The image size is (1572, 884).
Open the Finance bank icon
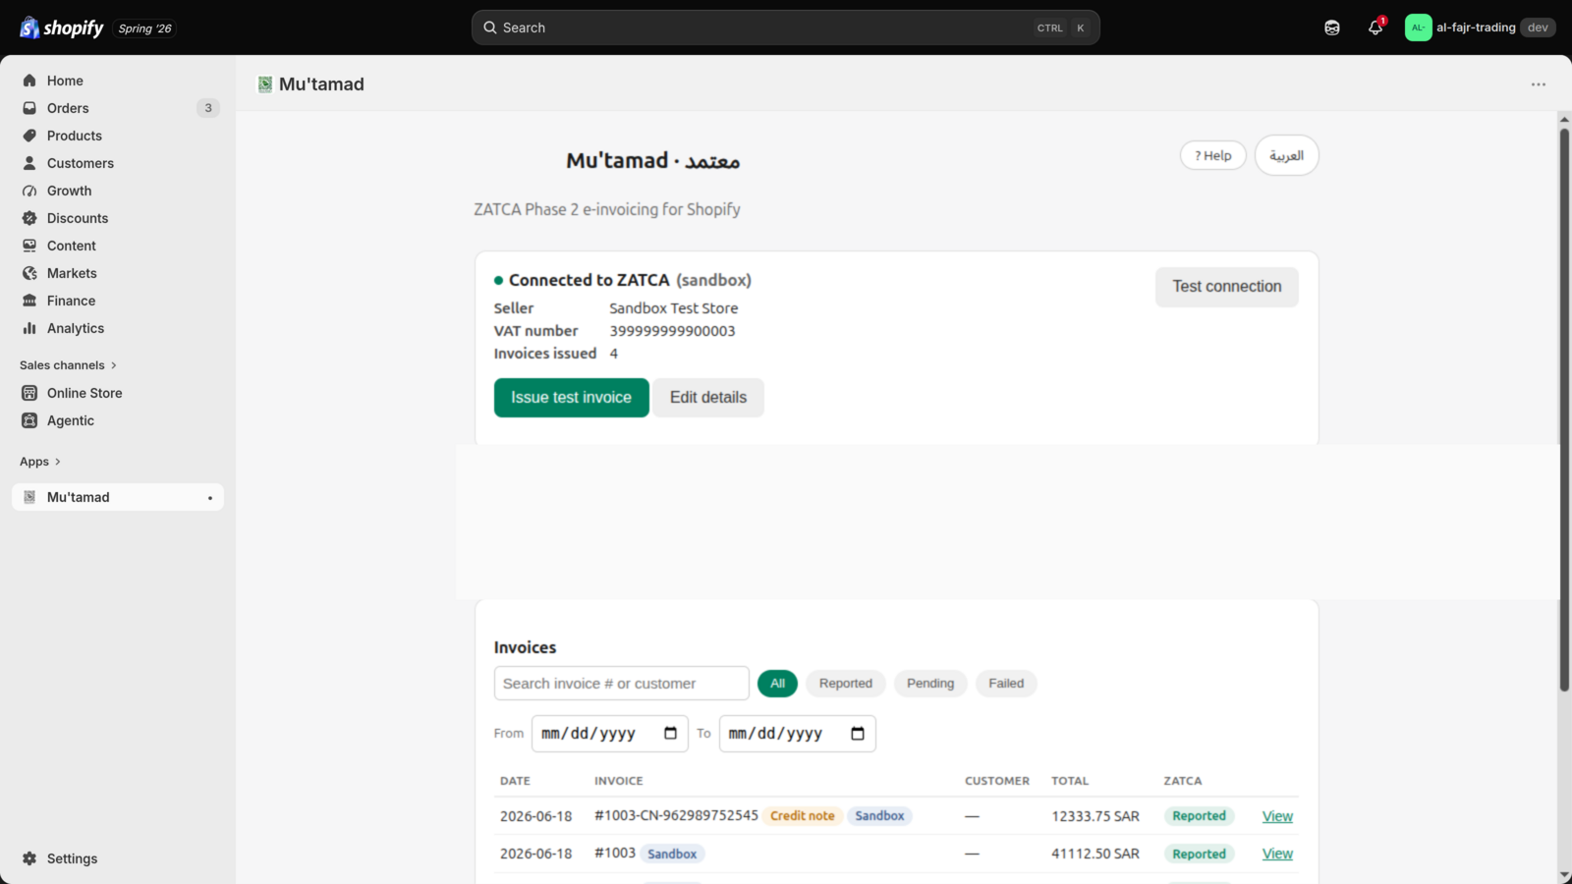[x=29, y=301]
